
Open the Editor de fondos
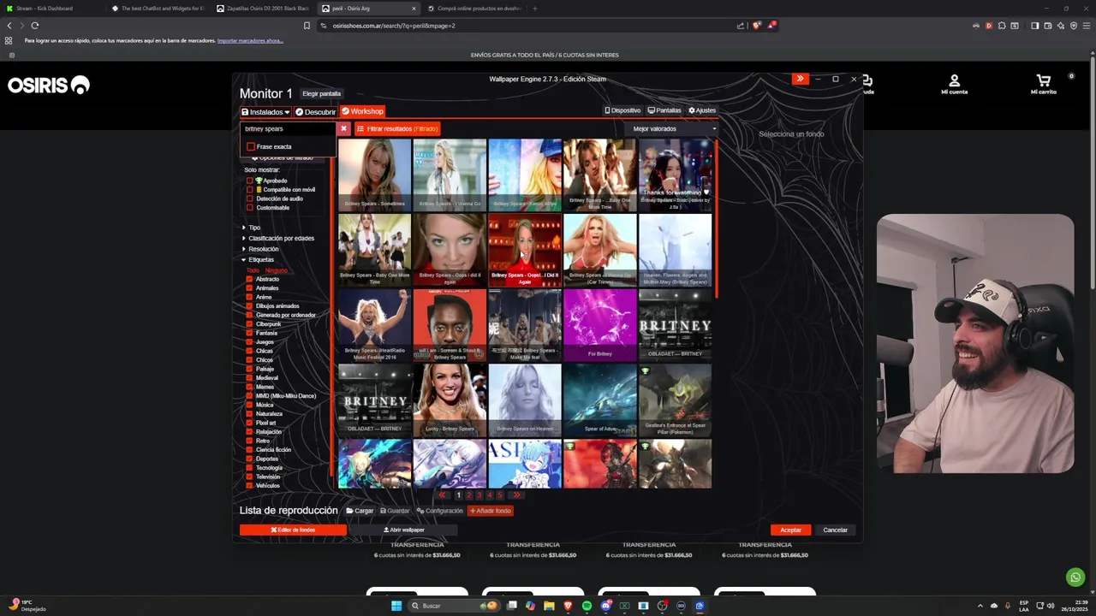[293, 530]
